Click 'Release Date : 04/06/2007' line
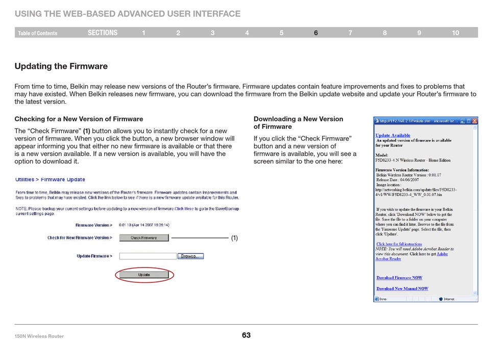The width and height of the screenshot is (485, 340). click(398, 180)
